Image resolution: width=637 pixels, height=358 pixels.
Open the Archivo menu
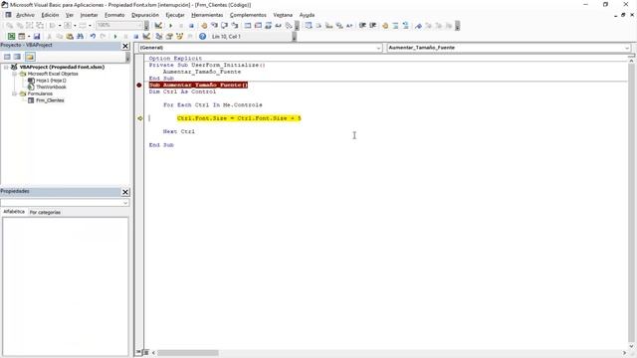(25, 15)
